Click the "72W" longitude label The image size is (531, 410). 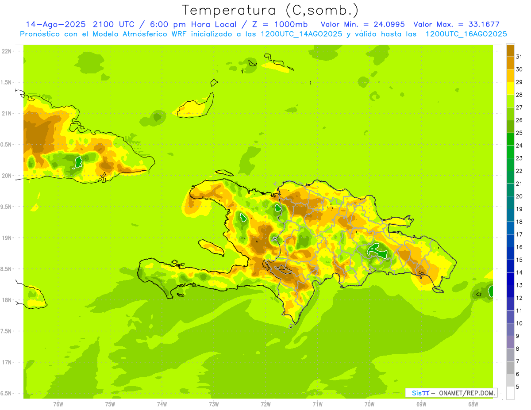(x=265, y=404)
